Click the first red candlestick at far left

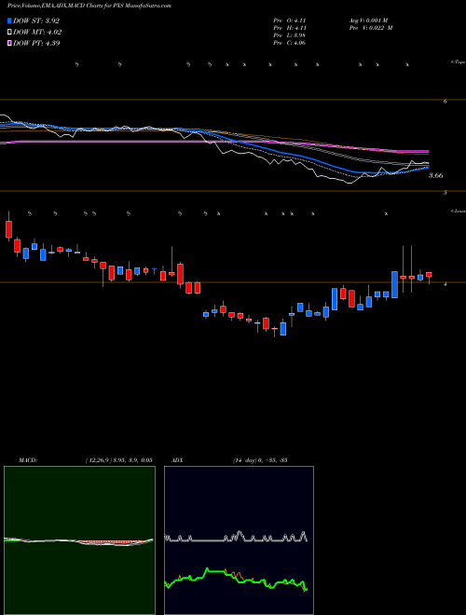click(x=9, y=229)
